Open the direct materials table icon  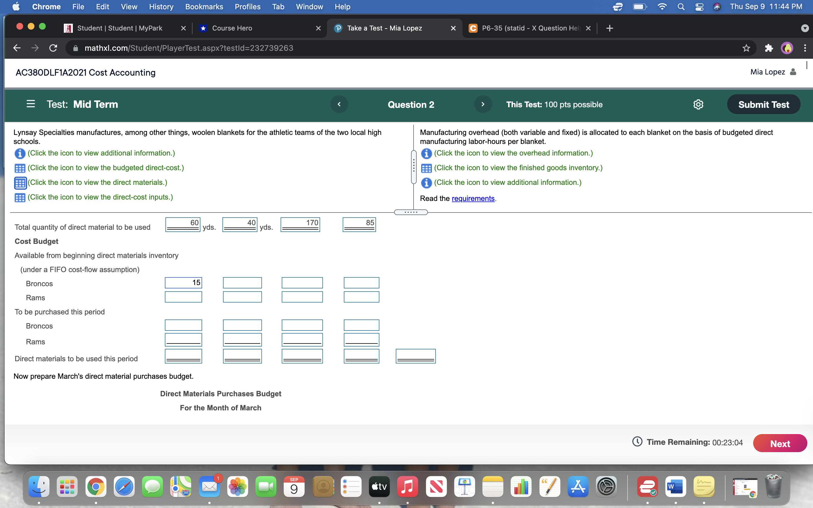click(20, 183)
